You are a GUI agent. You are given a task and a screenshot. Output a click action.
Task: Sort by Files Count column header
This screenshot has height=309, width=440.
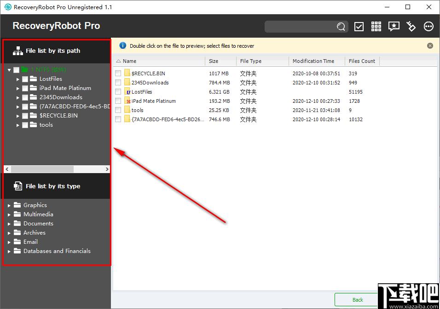(x=362, y=61)
